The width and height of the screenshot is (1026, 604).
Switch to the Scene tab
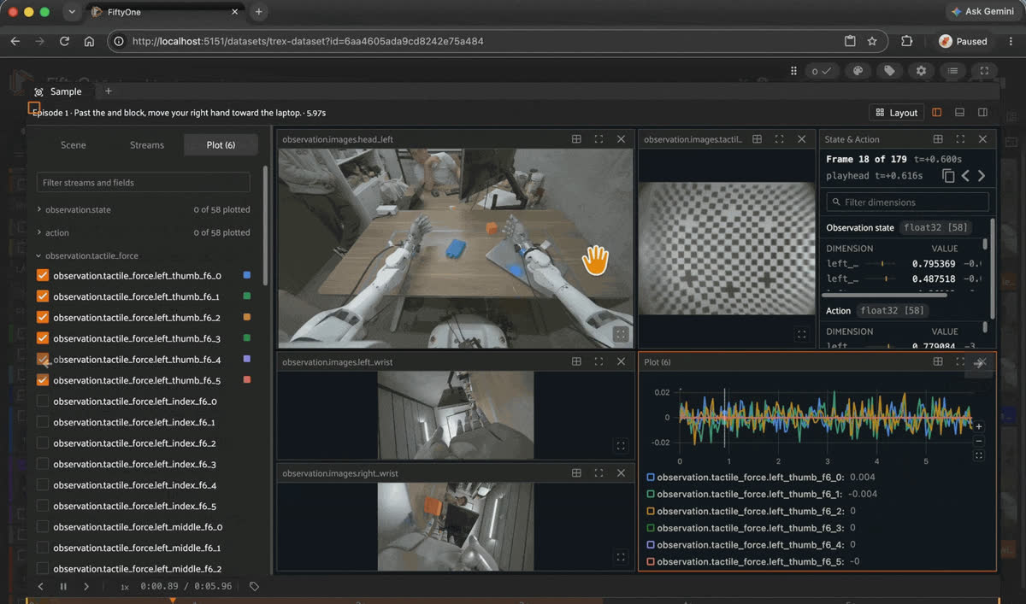[74, 145]
